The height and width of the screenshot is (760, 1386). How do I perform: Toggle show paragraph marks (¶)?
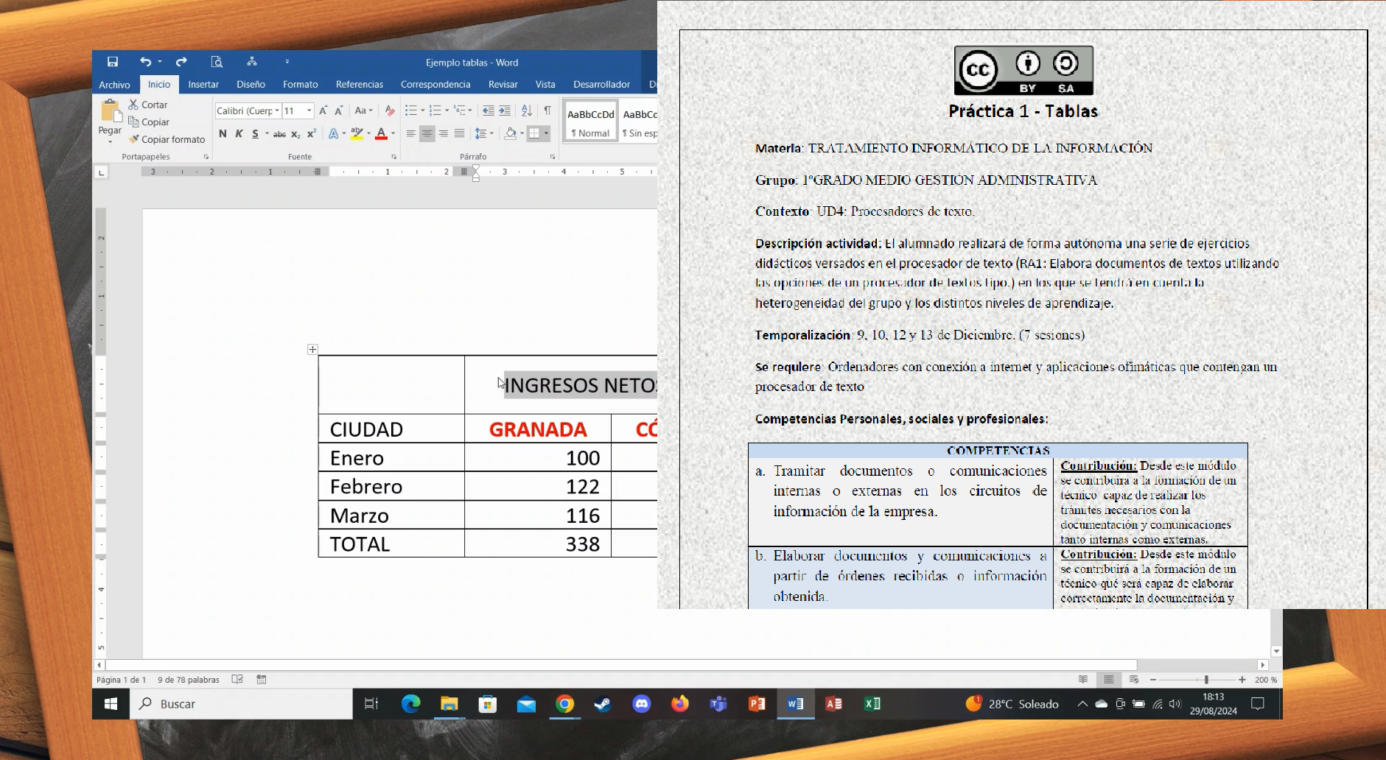(x=547, y=110)
